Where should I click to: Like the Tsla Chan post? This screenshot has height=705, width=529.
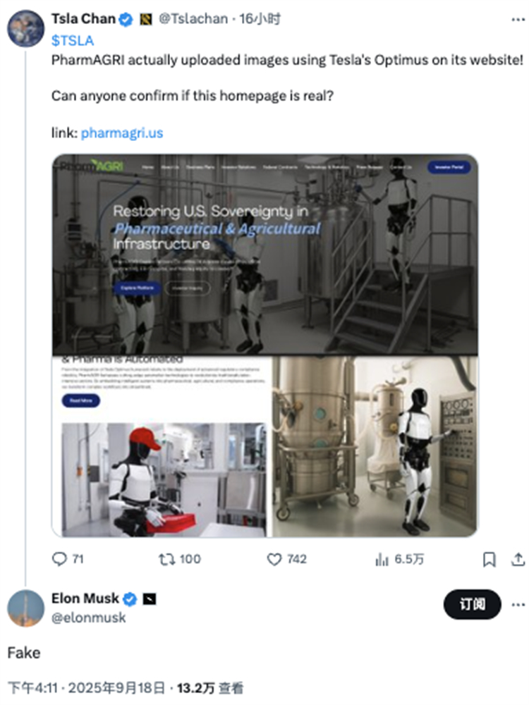(275, 559)
